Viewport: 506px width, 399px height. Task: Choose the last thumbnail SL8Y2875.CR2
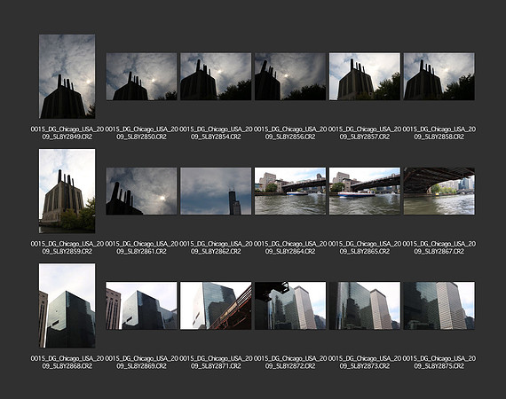point(439,306)
